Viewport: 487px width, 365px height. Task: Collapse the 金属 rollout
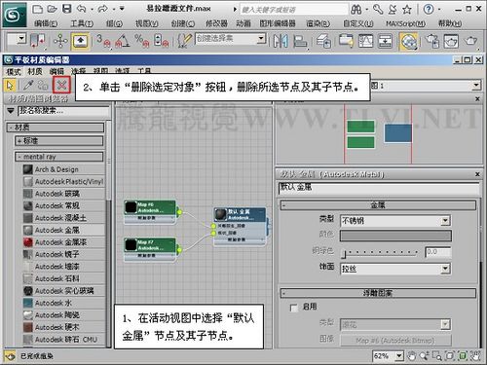tap(378, 205)
